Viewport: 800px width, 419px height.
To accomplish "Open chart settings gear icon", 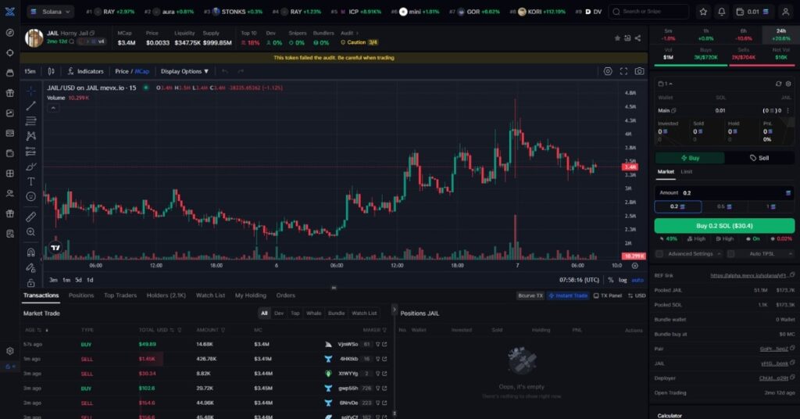I will [608, 71].
